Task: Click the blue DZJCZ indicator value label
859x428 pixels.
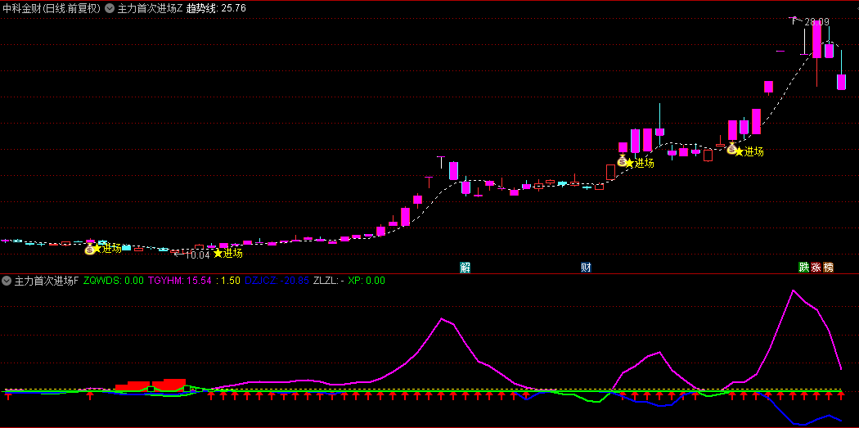Action: [x=277, y=281]
